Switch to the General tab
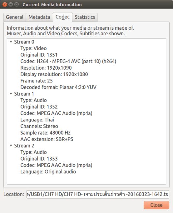This screenshot has height=213, width=173. [15, 17]
